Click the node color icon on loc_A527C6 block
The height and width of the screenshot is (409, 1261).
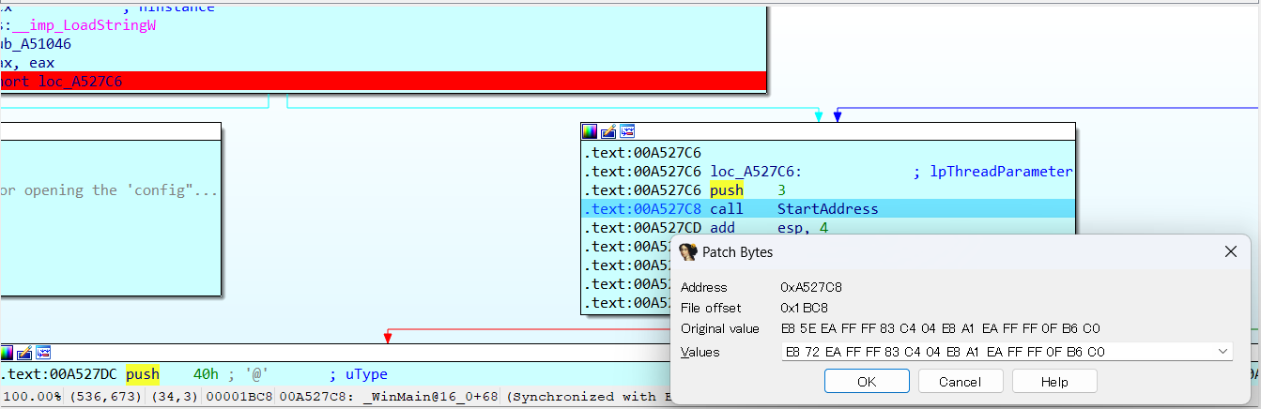tap(590, 131)
